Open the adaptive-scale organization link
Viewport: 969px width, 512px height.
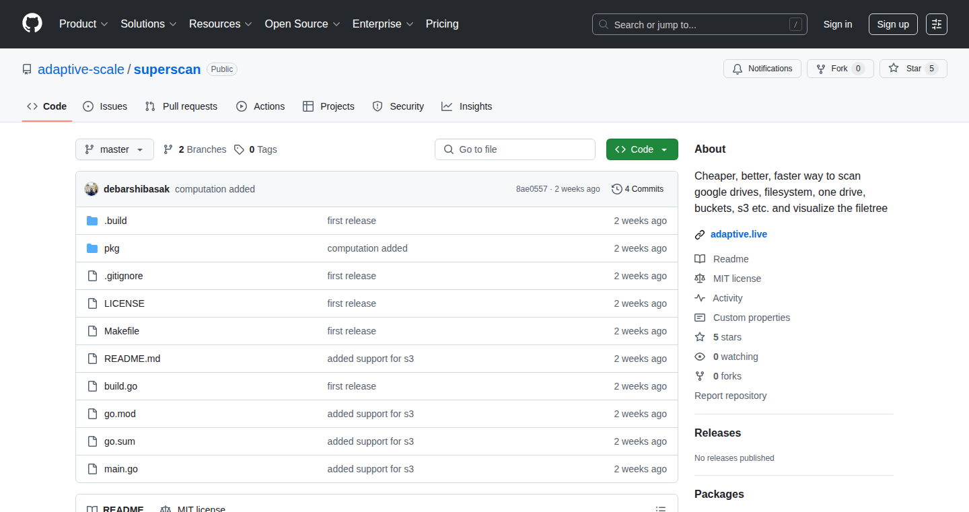click(81, 69)
